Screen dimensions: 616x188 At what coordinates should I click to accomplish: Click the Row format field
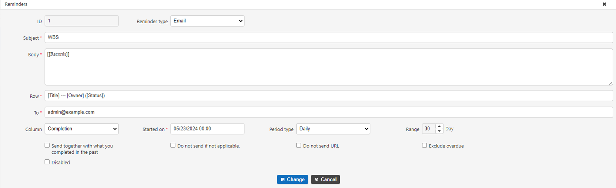point(329,95)
